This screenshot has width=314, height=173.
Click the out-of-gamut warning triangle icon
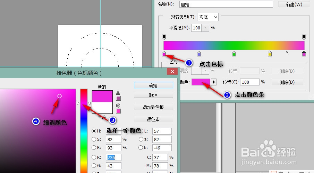(x=118, y=93)
